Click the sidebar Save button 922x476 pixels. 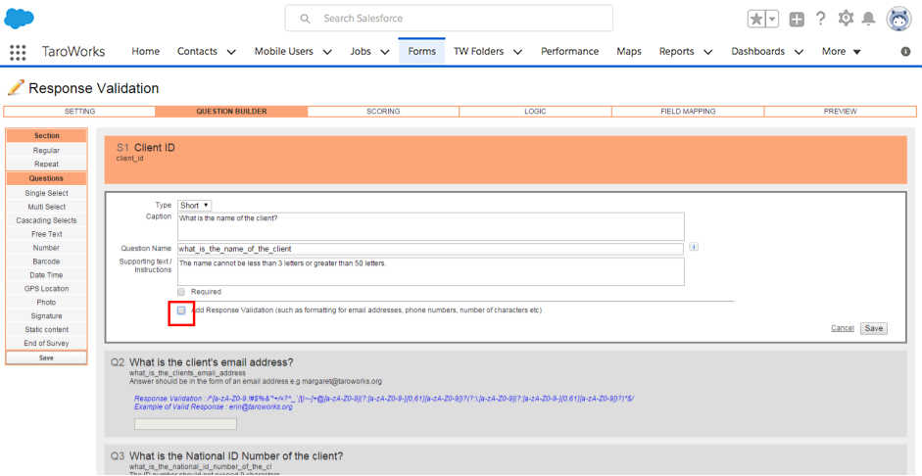pyautogui.click(x=46, y=357)
